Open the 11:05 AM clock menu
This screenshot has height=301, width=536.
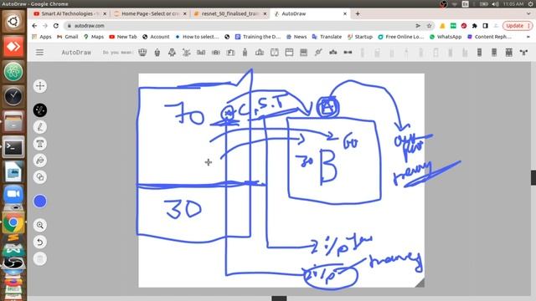(x=513, y=3)
